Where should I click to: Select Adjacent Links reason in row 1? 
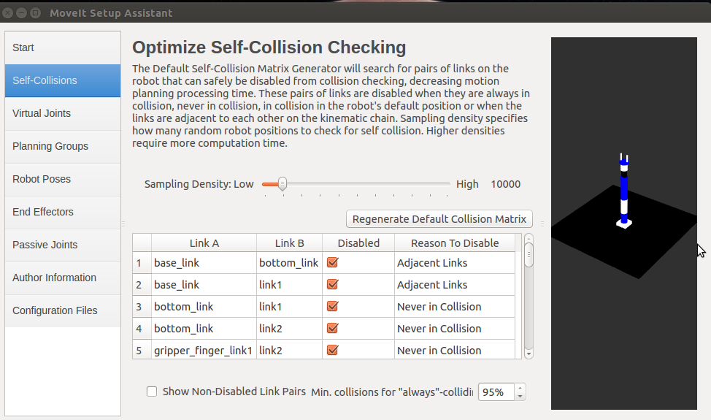click(455, 263)
